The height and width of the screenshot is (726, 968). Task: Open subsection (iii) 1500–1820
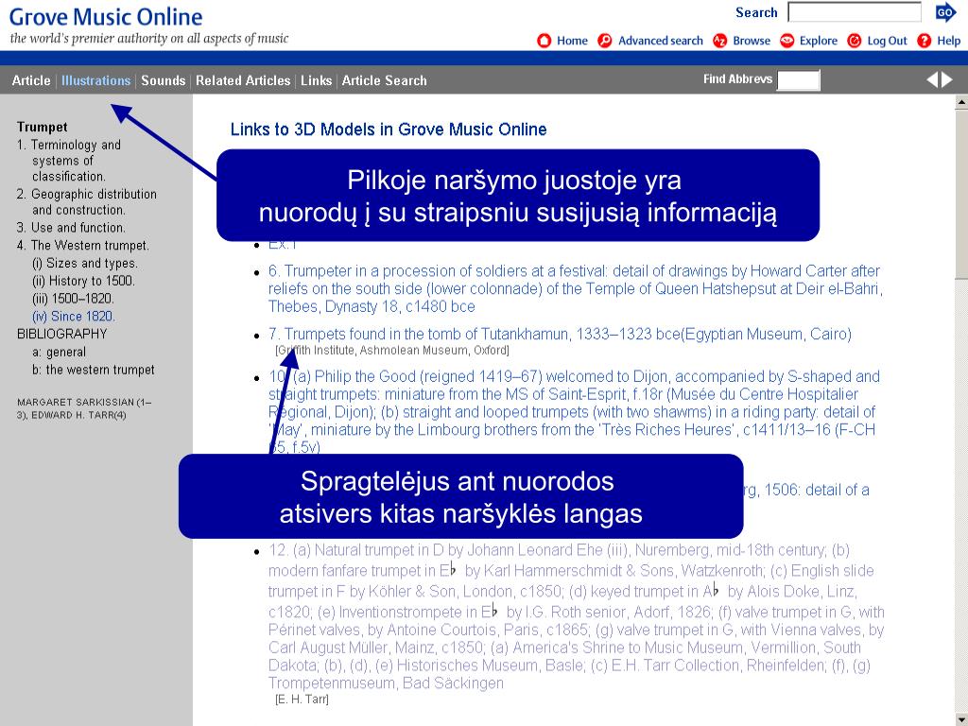(x=73, y=299)
